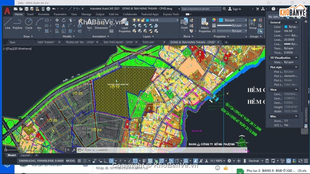The image size is (310, 174).
Task: Open file with folder icon in toolbar
Action: point(21,9)
